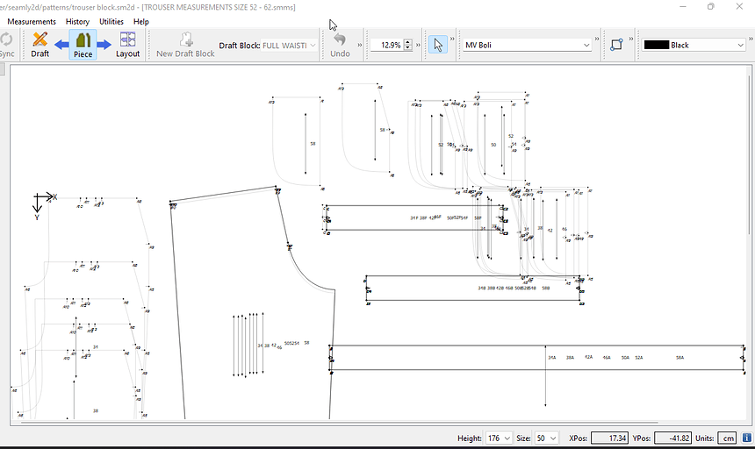Click the zoom percentage field showing 12.9%
The height and width of the screenshot is (449, 755).
coord(386,45)
